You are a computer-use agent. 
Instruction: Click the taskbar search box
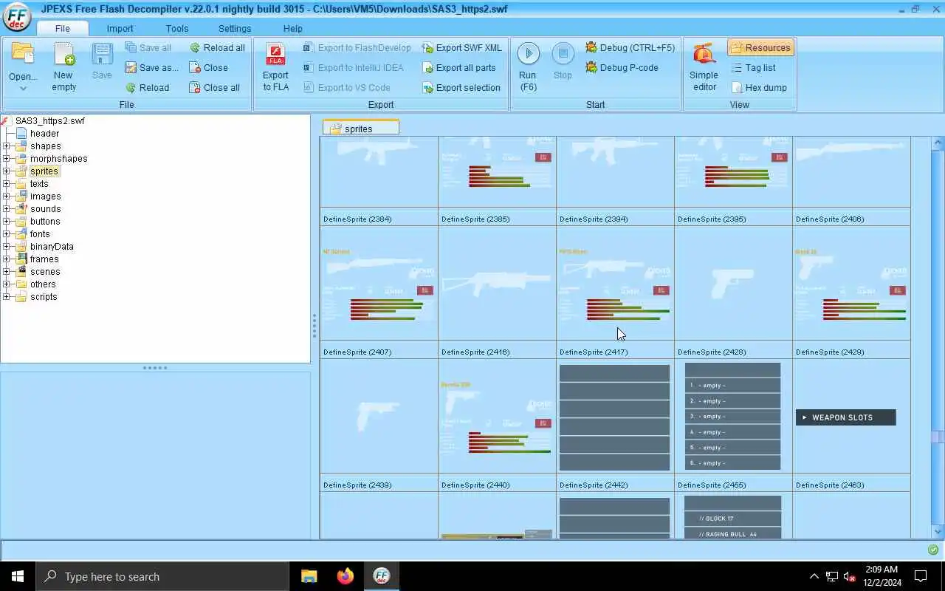(162, 576)
